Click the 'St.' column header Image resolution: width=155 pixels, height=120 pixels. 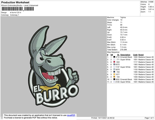coord(118,55)
